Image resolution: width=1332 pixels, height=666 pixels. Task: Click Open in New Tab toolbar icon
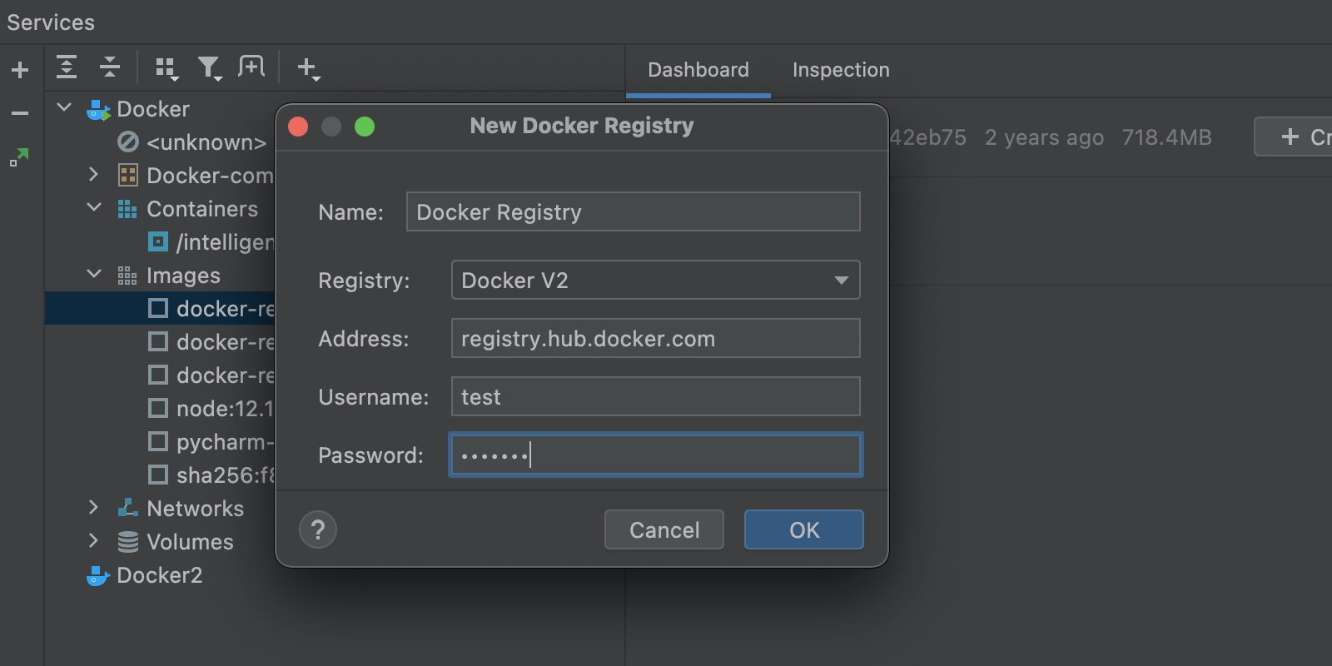coord(251,67)
